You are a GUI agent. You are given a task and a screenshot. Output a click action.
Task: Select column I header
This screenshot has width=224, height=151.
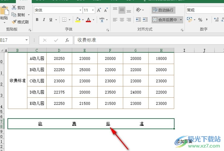(x=184, y=50)
